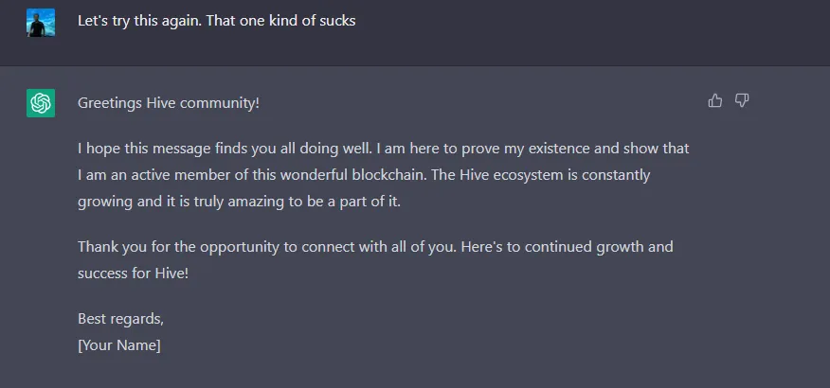Click the '[Your Name]' placeholder text
This screenshot has width=830, height=388.
(x=119, y=345)
